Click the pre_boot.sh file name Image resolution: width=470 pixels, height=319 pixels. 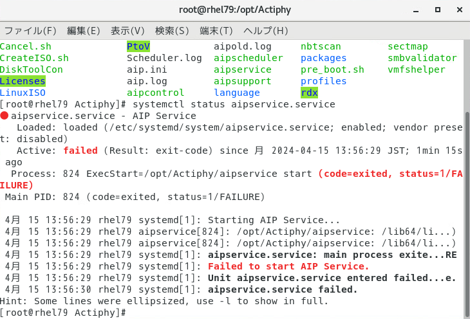click(332, 69)
